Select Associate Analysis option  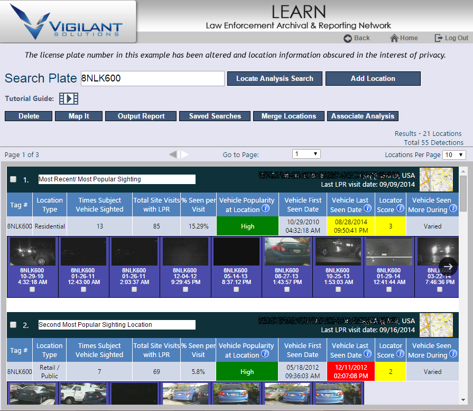363,116
